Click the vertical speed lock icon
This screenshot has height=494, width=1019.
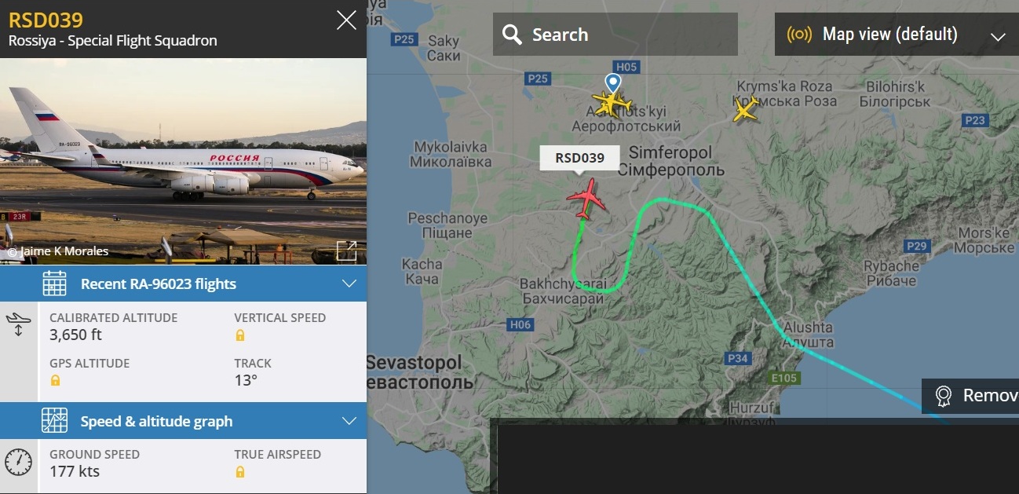point(240,335)
